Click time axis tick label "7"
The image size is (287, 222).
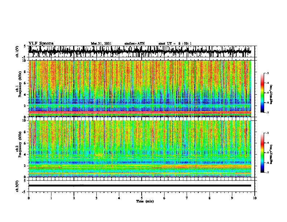point(187,198)
